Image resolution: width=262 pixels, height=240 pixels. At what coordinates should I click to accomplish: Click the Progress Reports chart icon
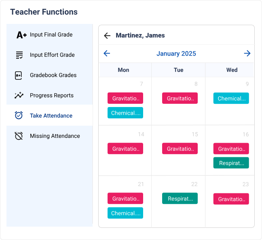point(19,96)
